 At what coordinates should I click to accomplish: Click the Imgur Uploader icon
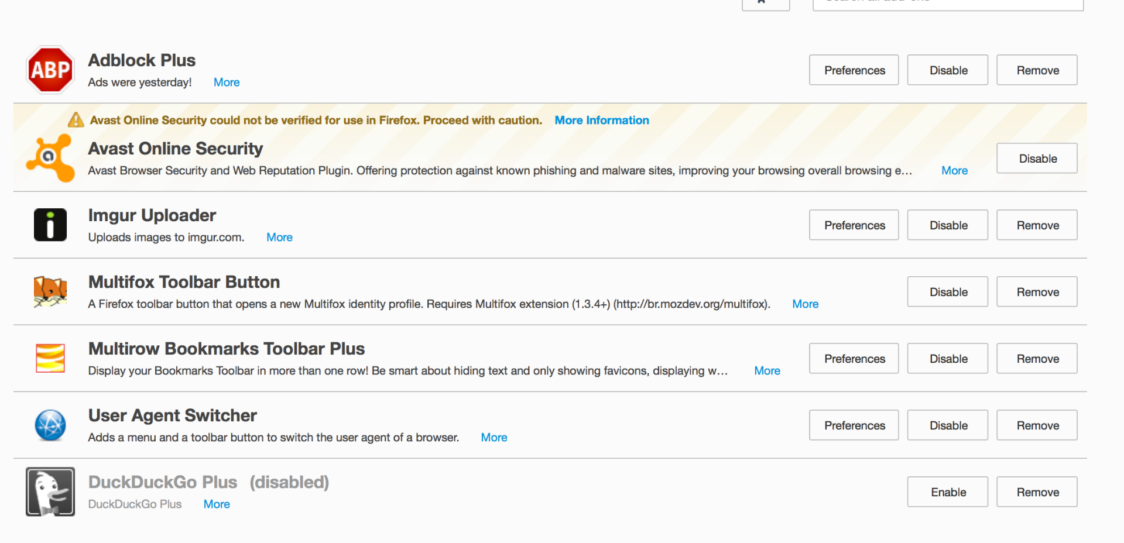(50, 225)
